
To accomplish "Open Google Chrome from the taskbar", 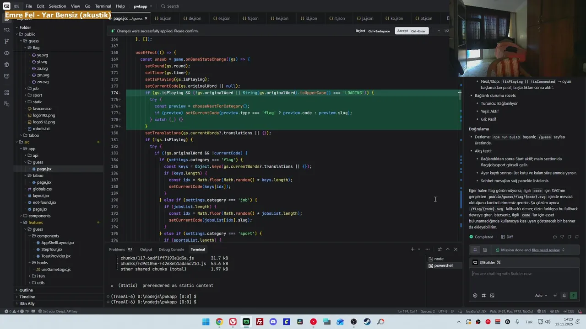I will pos(219,322).
